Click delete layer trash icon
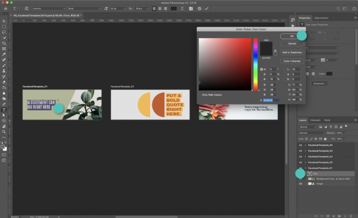The width and height of the screenshot is (358, 218). (x=350, y=216)
